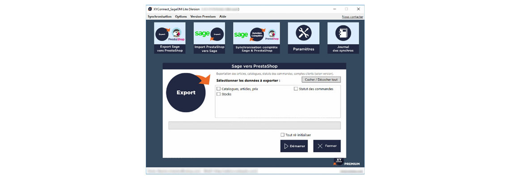This screenshot has width=510, height=179.
Task: Click the XYConnect app icon in title bar
Action: (150, 9)
